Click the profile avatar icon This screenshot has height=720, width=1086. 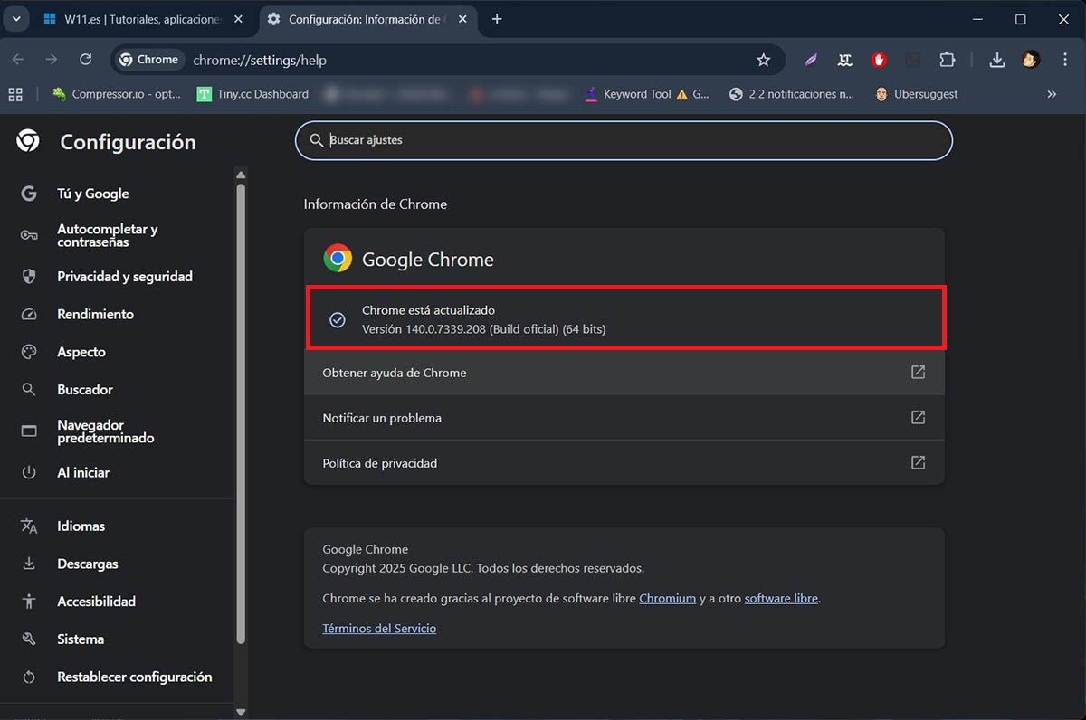coord(1031,60)
